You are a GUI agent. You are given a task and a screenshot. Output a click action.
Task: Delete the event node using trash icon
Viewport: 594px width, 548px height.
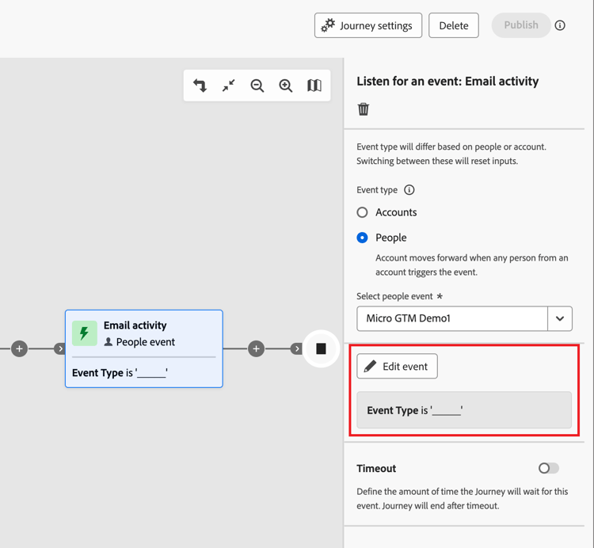click(364, 109)
